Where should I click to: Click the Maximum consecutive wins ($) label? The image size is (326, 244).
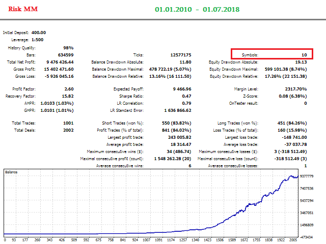coord(115,151)
